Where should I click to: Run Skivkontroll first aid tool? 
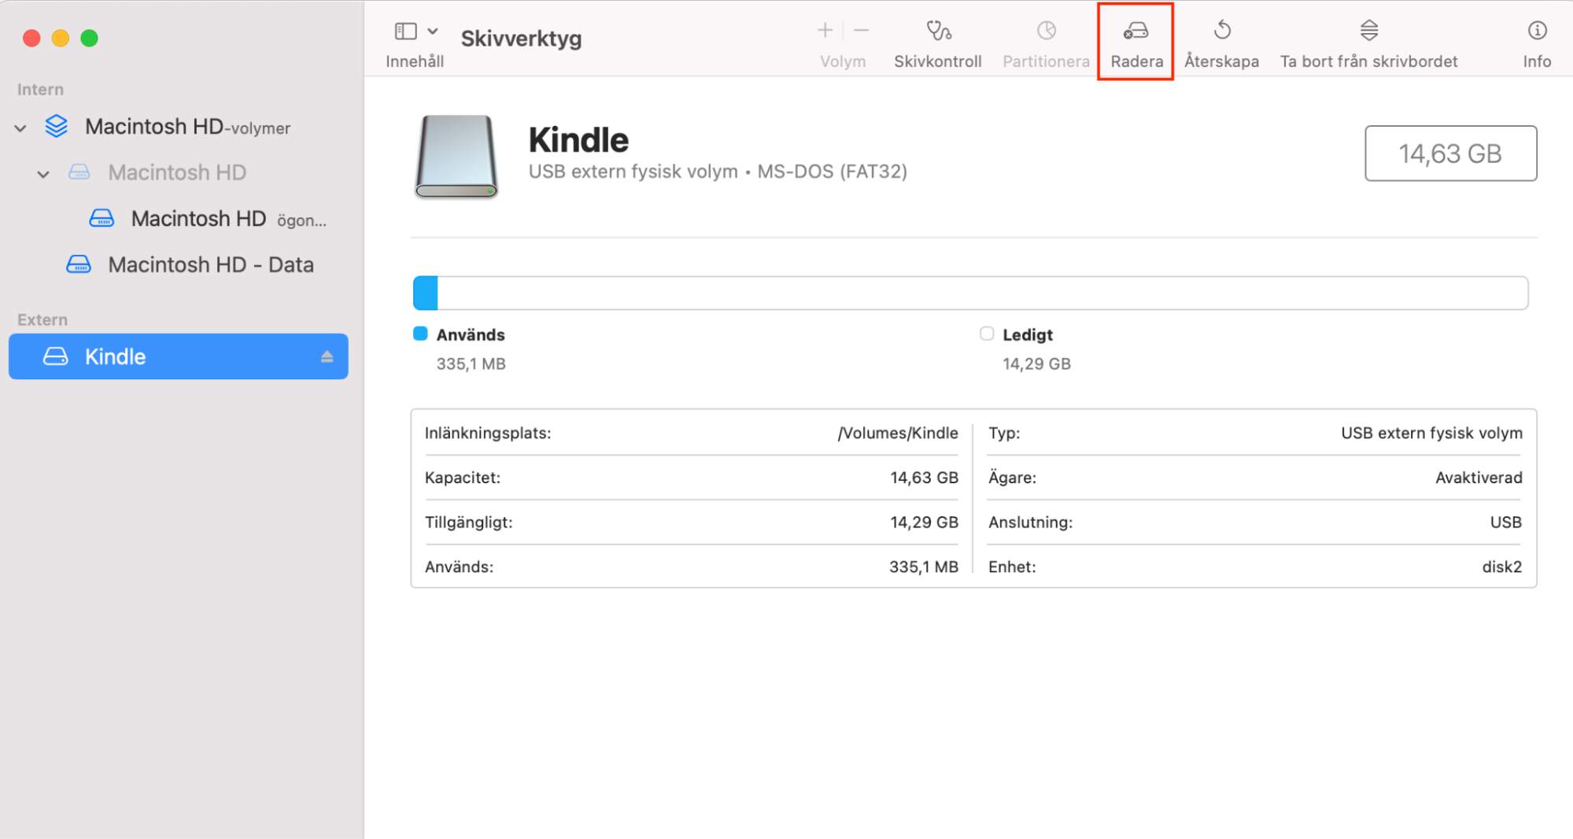(x=938, y=44)
